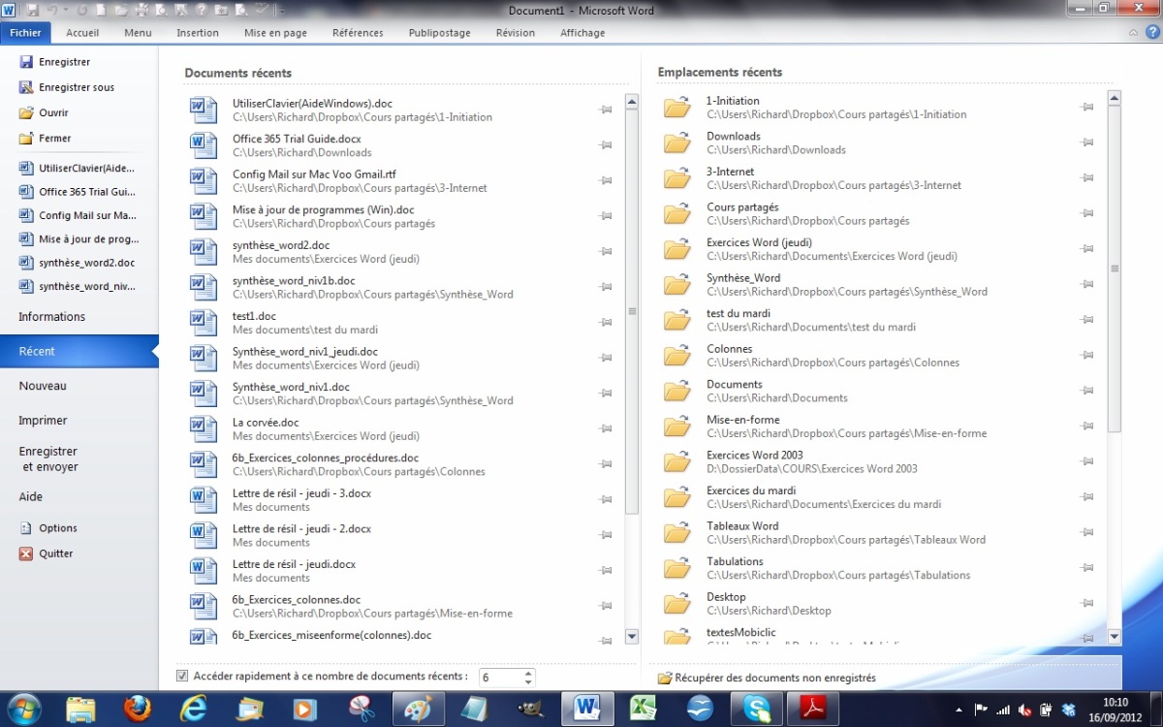
Task: Click the Word file icon beside UtiliserClavier(AideWindows).doc in Documents récents
Action: (x=204, y=110)
